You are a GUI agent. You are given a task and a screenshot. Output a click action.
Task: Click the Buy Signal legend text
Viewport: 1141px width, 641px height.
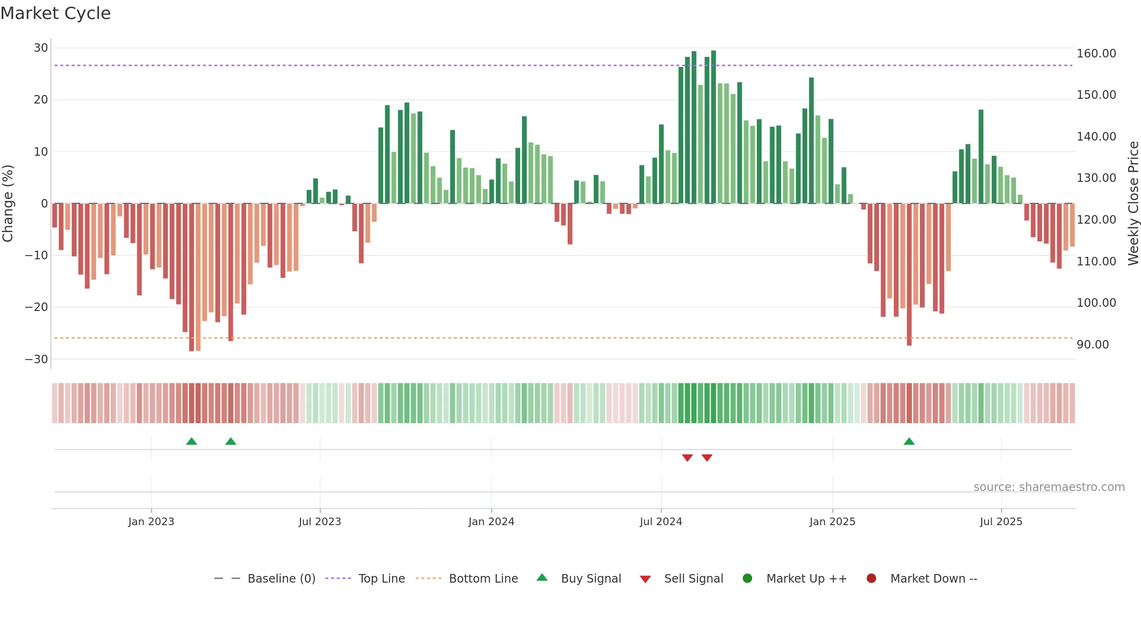pos(591,578)
